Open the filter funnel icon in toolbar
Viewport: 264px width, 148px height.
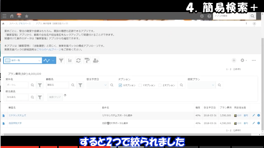pyautogui.click(x=62, y=61)
